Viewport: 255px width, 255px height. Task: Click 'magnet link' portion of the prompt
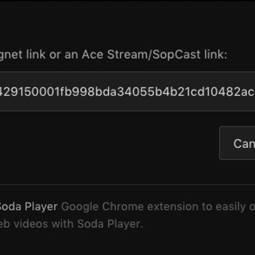(22, 55)
